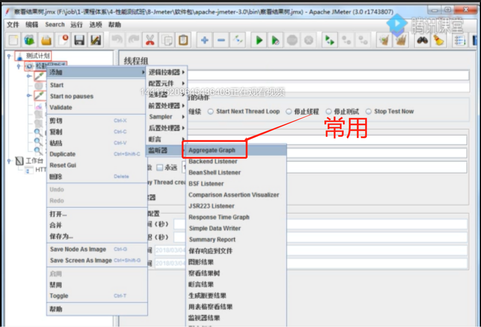Open the Function Helper list icon
481x327 pixels.
click(x=460, y=40)
